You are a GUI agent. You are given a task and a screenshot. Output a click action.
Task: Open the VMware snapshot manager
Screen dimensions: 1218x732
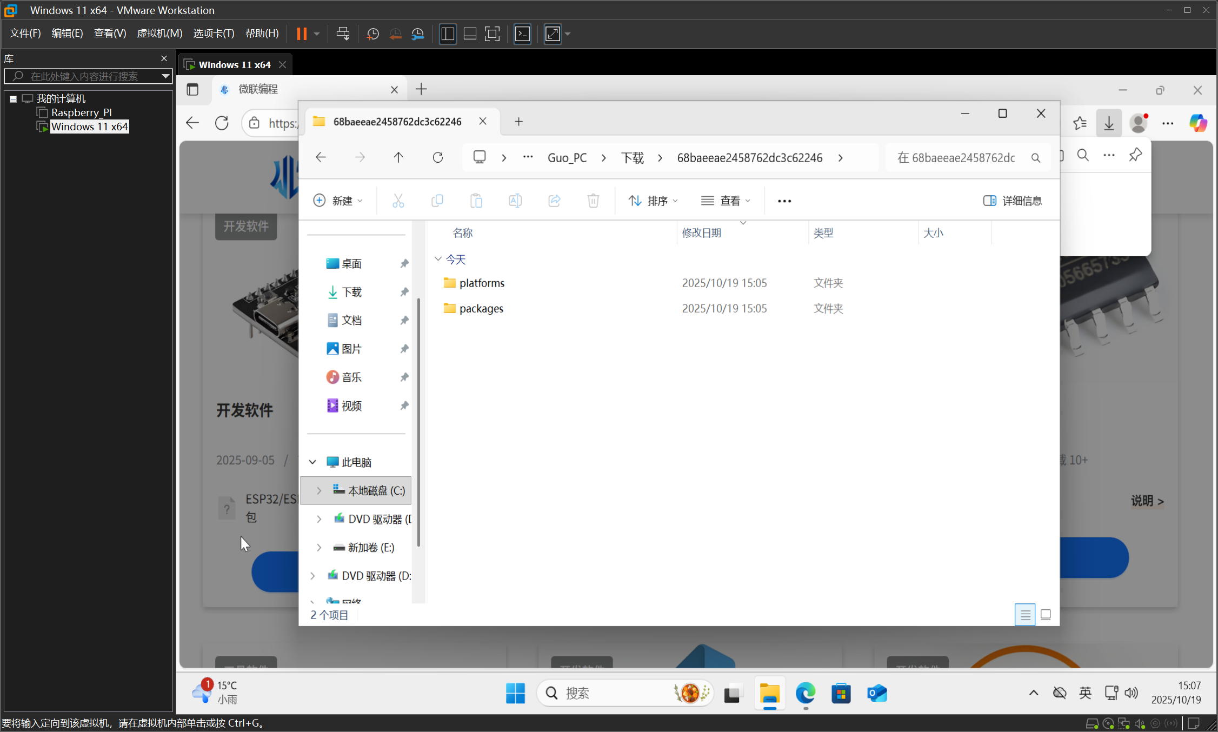point(417,34)
